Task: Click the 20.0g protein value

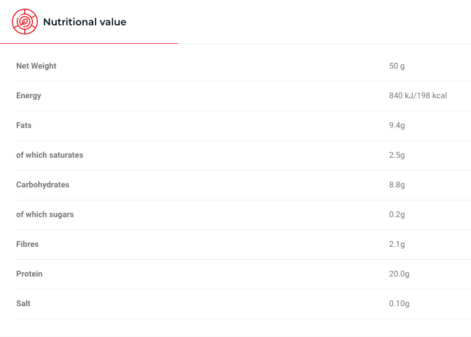Action: (399, 274)
